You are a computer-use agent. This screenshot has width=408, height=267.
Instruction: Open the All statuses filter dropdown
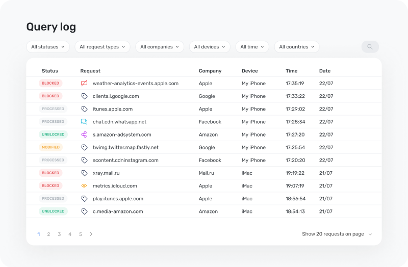[x=48, y=47]
